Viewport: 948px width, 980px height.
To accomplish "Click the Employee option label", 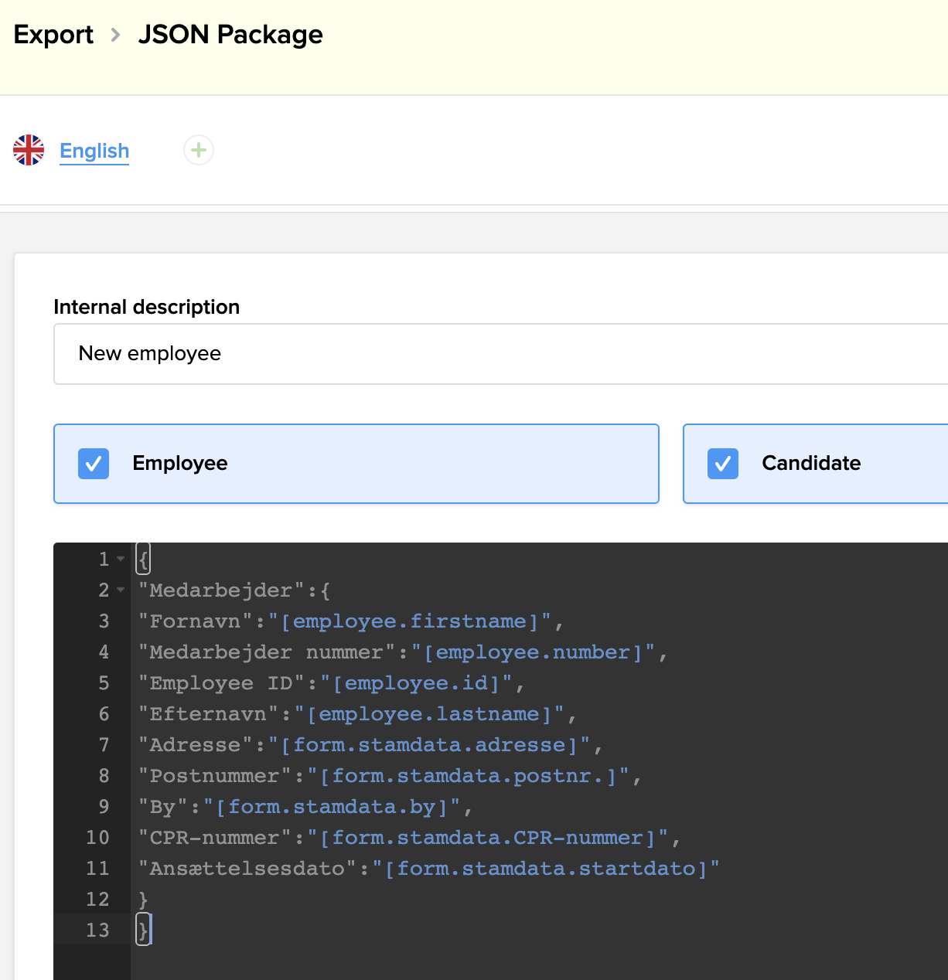I will [180, 463].
